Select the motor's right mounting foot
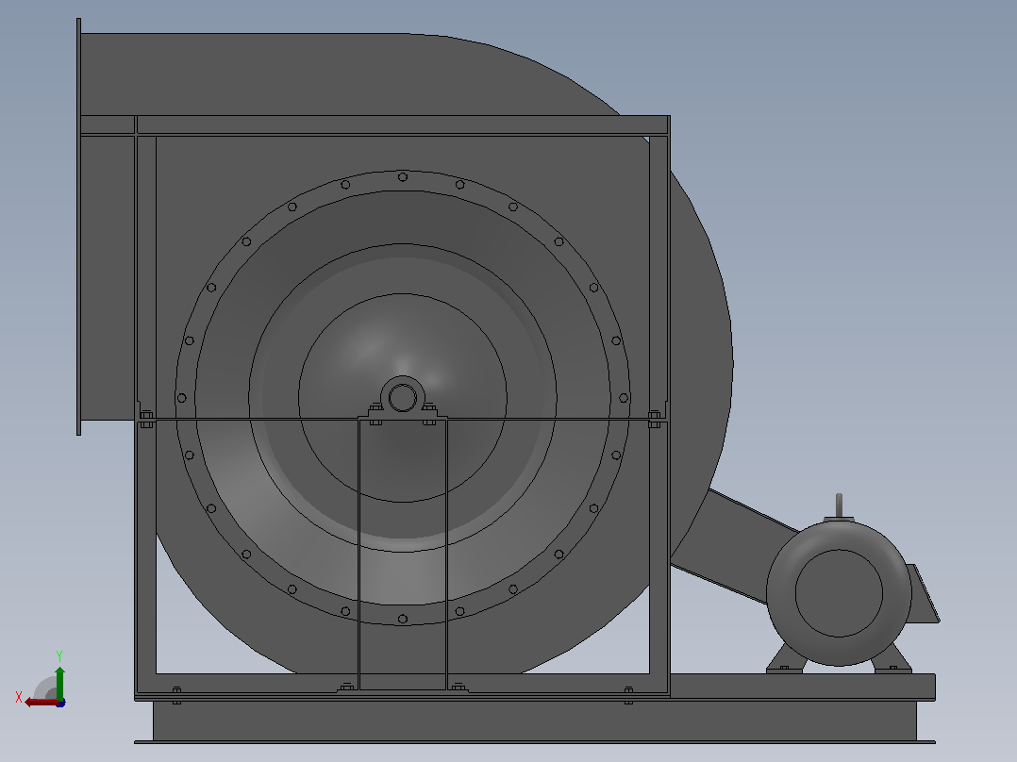1017x762 pixels. pos(892,659)
